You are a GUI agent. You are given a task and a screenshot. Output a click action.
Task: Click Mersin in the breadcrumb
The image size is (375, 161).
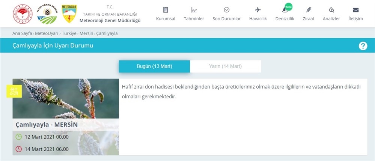point(86,33)
